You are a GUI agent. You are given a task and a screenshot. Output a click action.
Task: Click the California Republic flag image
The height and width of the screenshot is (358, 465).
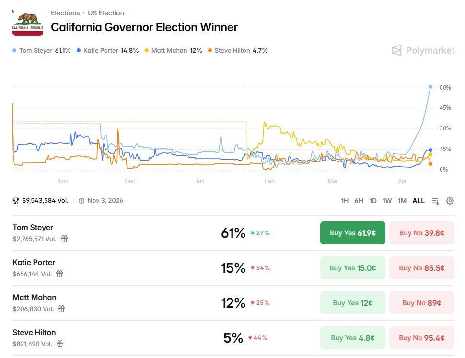(x=28, y=22)
